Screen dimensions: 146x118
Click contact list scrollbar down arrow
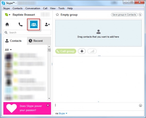point(49,99)
